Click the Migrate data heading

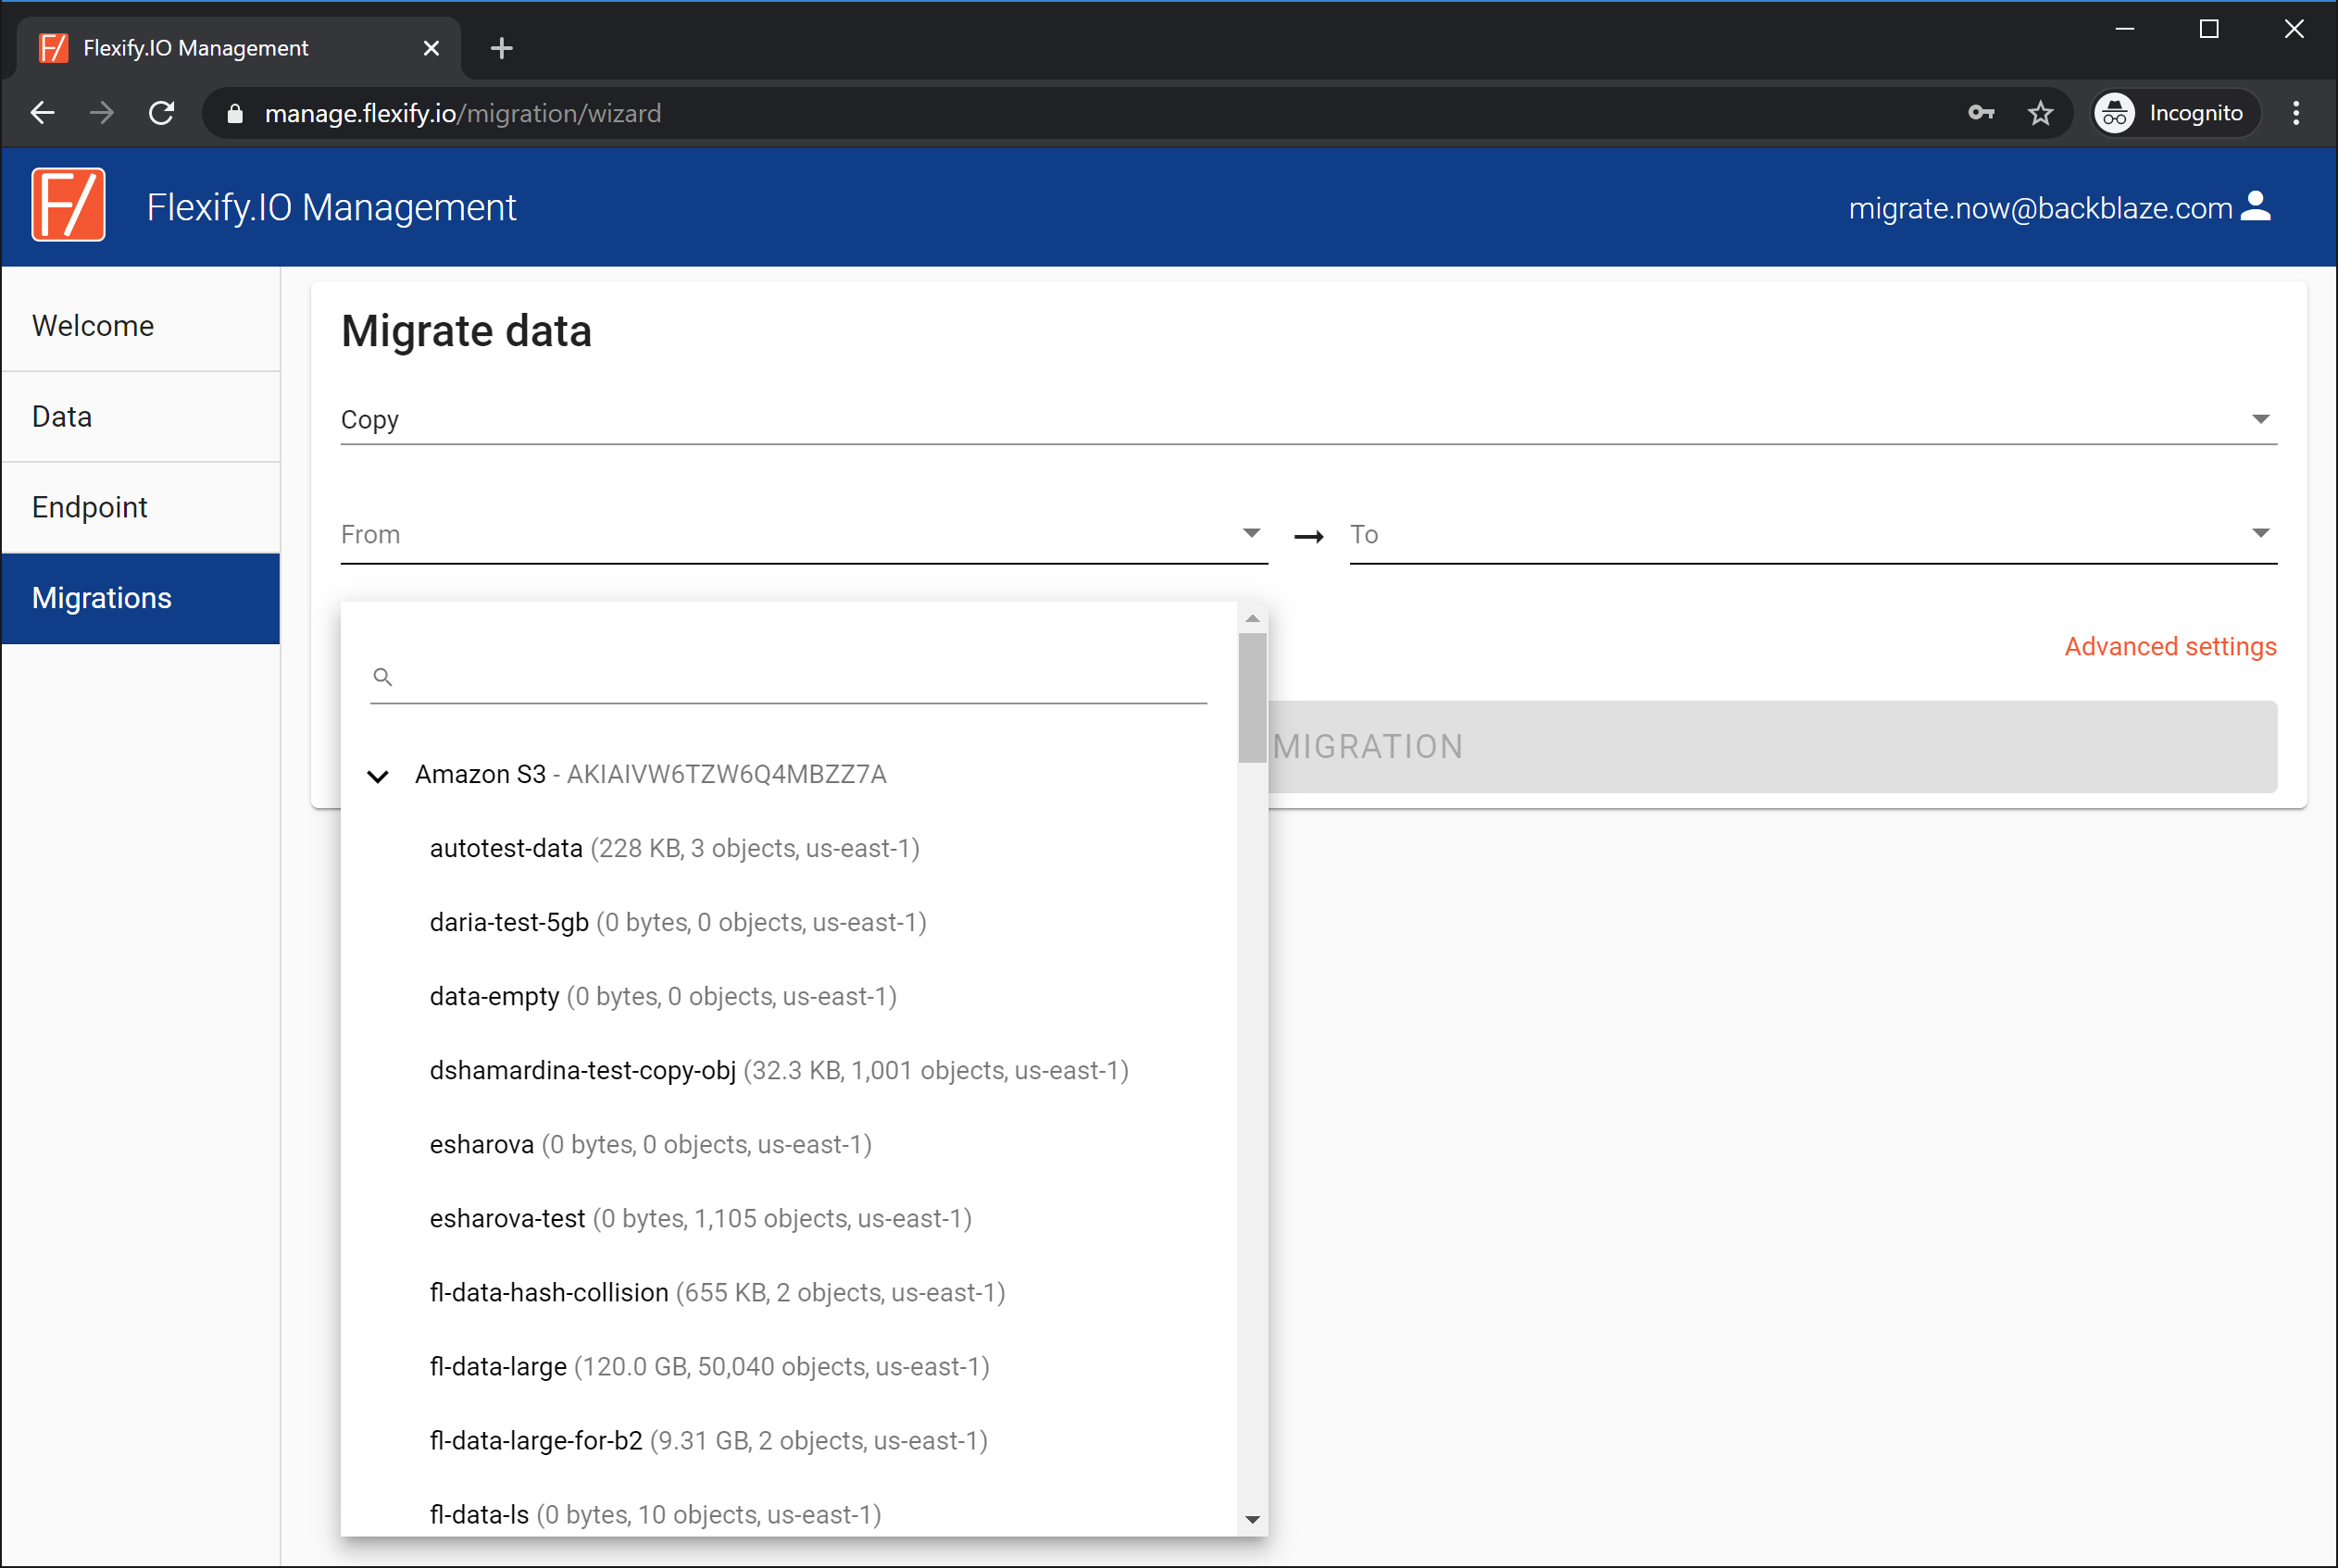(x=466, y=332)
